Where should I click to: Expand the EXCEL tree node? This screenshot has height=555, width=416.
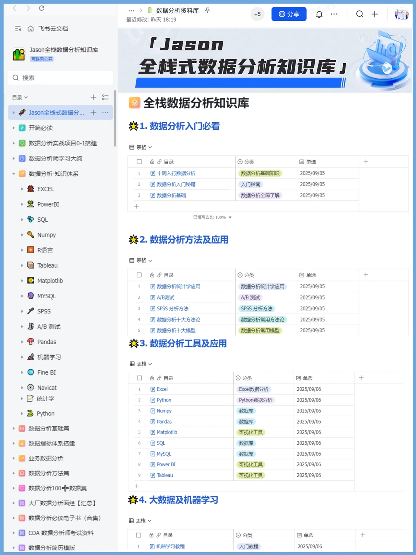(22, 189)
